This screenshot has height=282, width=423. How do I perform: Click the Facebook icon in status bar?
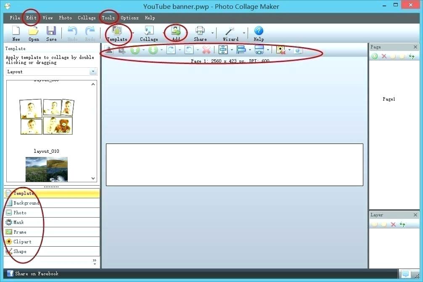(x=10, y=273)
